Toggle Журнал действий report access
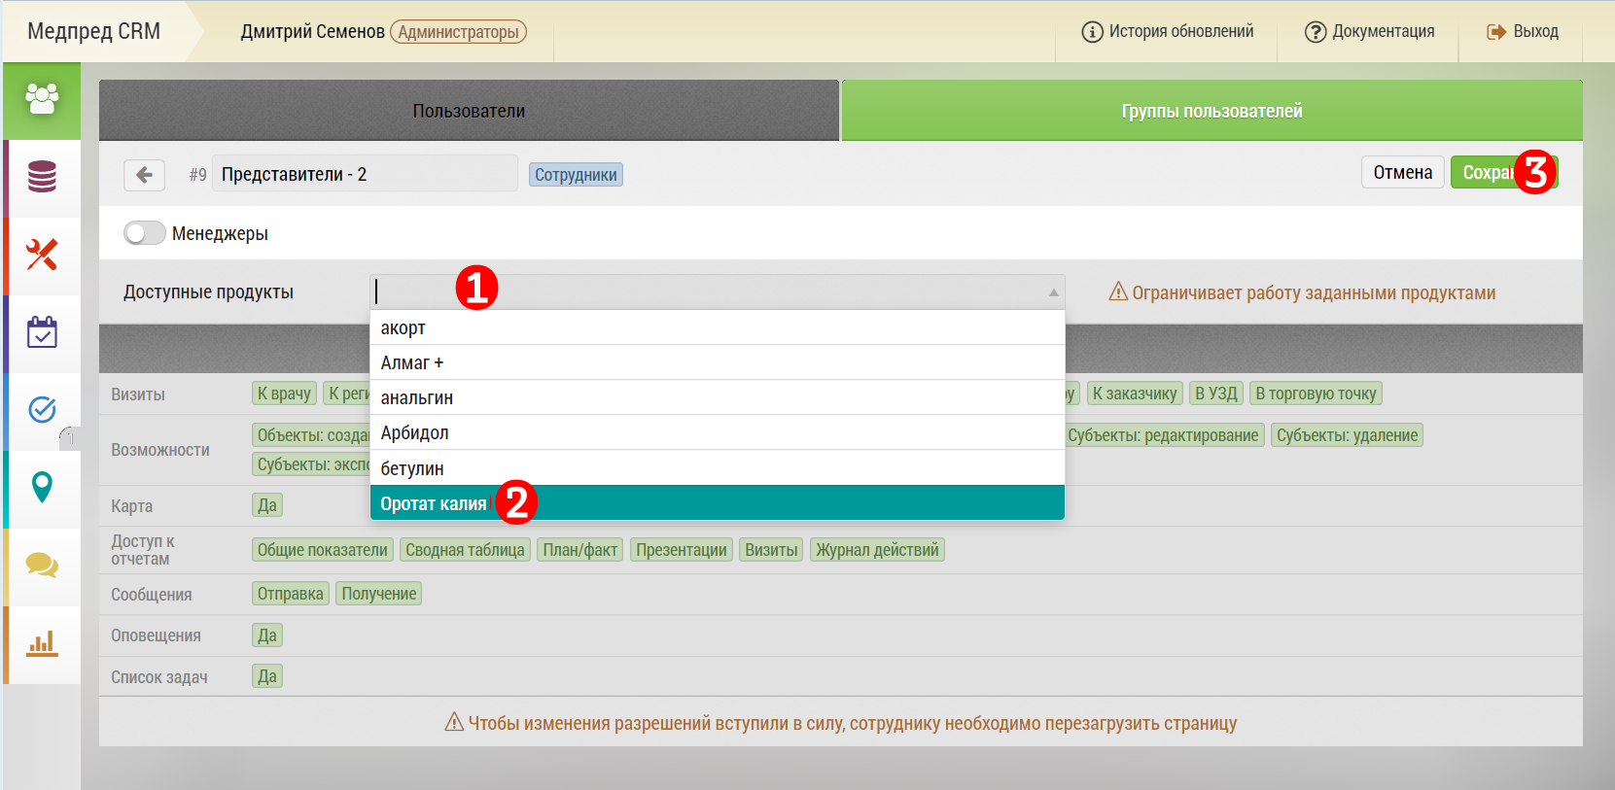This screenshot has width=1615, height=790. (x=877, y=550)
